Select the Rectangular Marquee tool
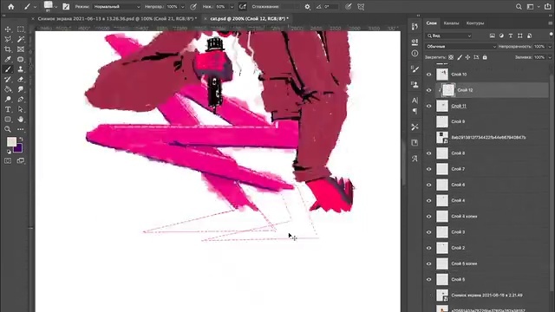This screenshot has height=312, width=555. 21,29
